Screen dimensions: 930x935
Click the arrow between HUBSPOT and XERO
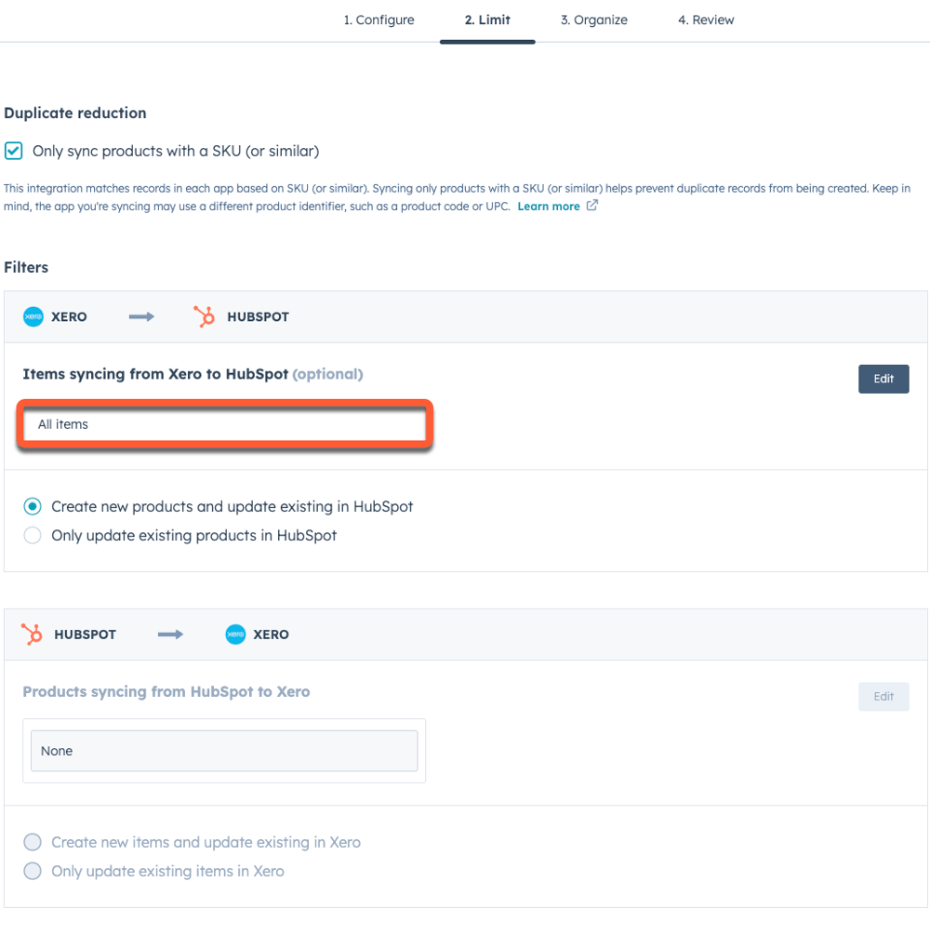(x=169, y=634)
